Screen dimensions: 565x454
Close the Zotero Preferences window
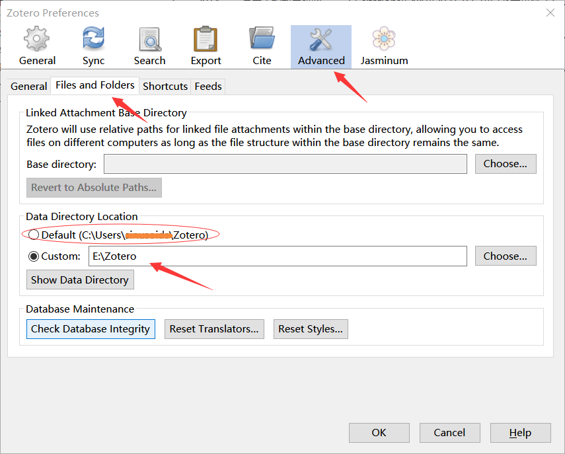550,13
